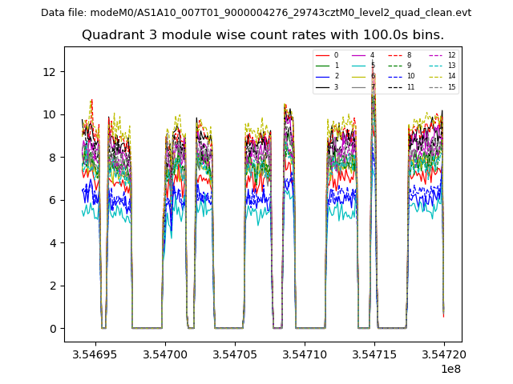The image size is (513, 384).
Task: Click the x-axis tick label 3.54700
Action: 165,354
